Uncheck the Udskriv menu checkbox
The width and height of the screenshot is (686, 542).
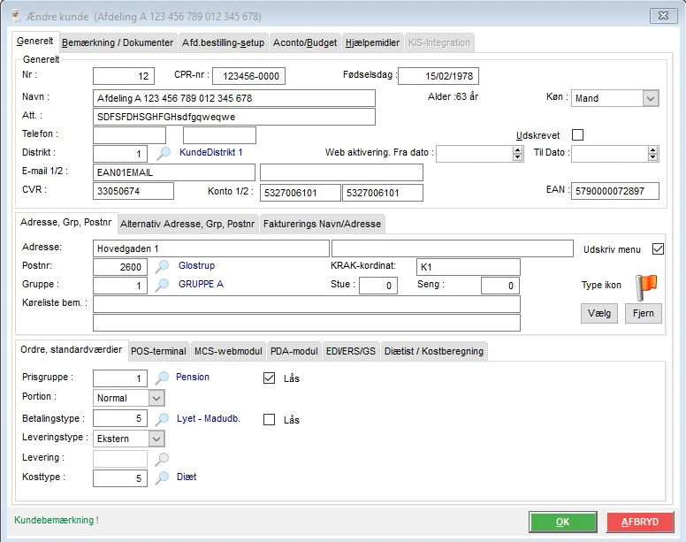point(657,249)
